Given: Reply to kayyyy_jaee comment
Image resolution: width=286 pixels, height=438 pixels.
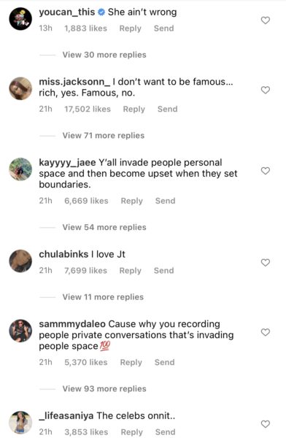Looking at the screenshot, I should tap(131, 201).
